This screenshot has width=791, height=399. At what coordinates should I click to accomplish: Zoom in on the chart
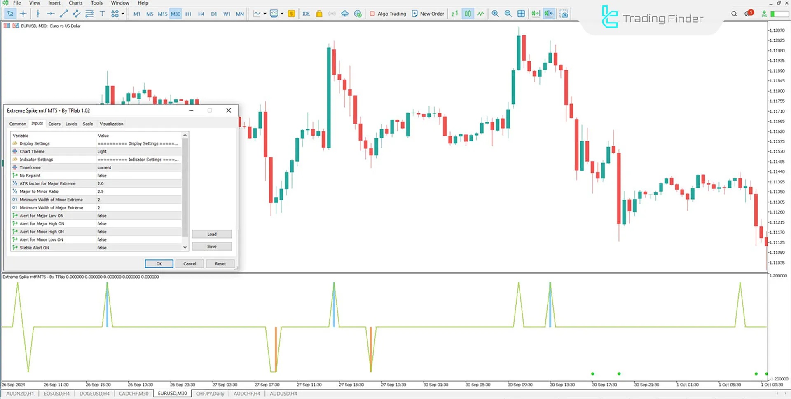495,14
